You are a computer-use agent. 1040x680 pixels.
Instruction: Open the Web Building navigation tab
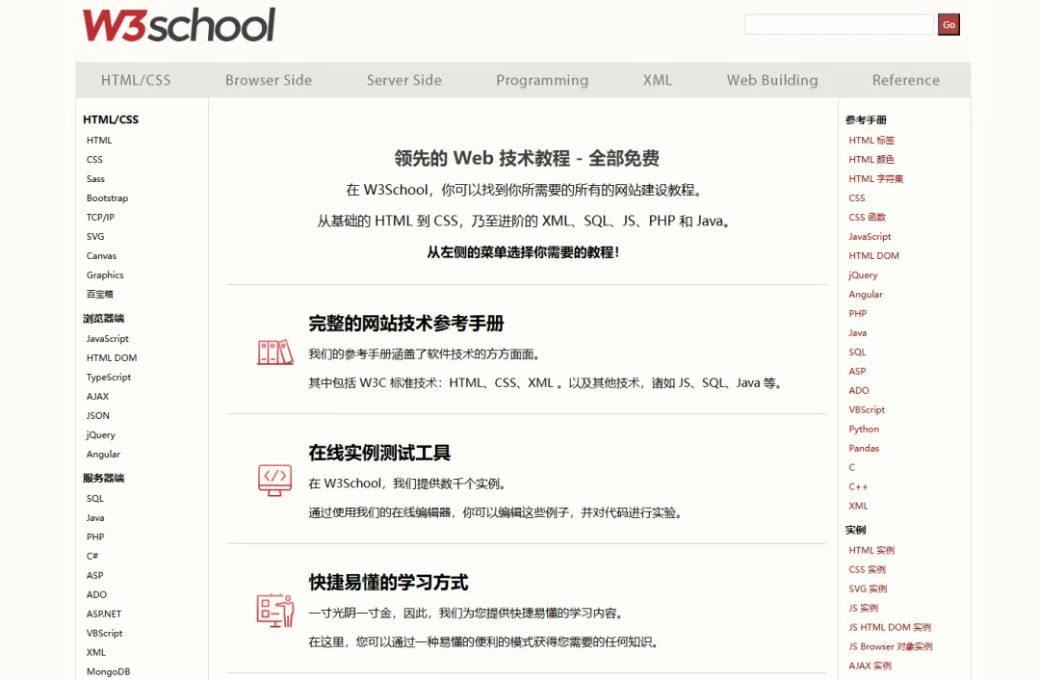click(x=772, y=80)
